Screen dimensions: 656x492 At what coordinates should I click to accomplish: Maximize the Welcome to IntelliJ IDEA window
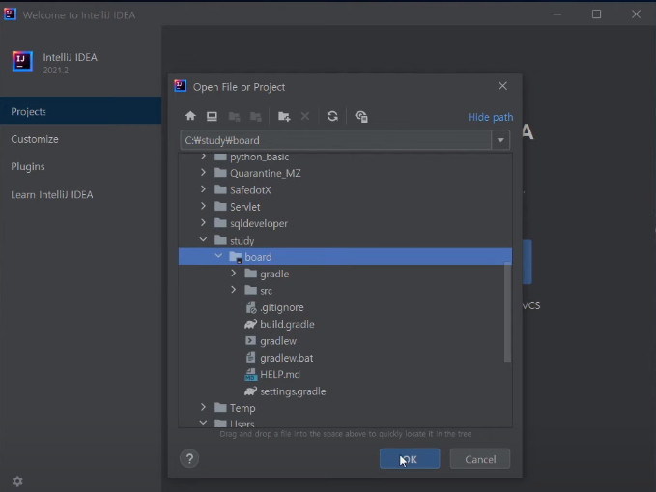click(597, 14)
